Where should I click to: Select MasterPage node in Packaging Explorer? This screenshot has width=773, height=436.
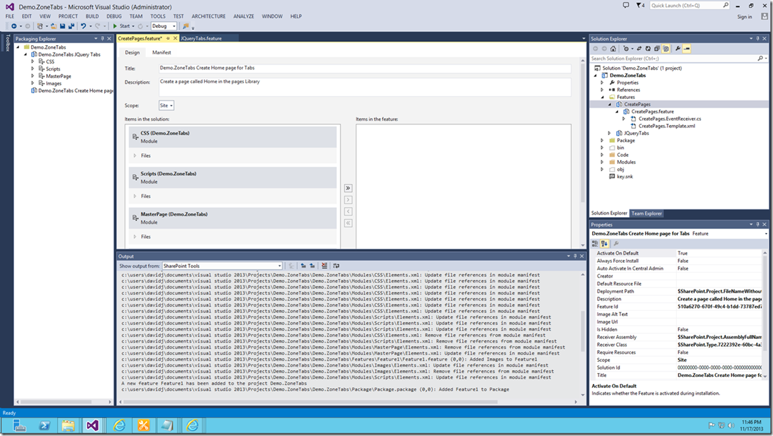tap(58, 76)
